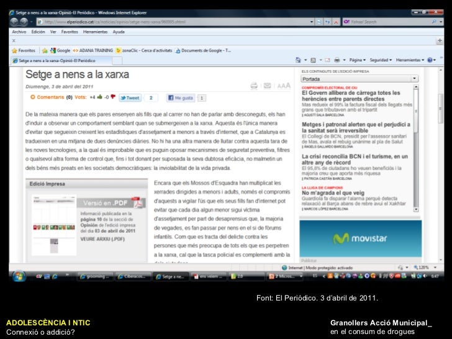Image resolution: width=452 pixels, height=339 pixels.
Task: Click the news list scroll up arrow
Action: pos(416,87)
